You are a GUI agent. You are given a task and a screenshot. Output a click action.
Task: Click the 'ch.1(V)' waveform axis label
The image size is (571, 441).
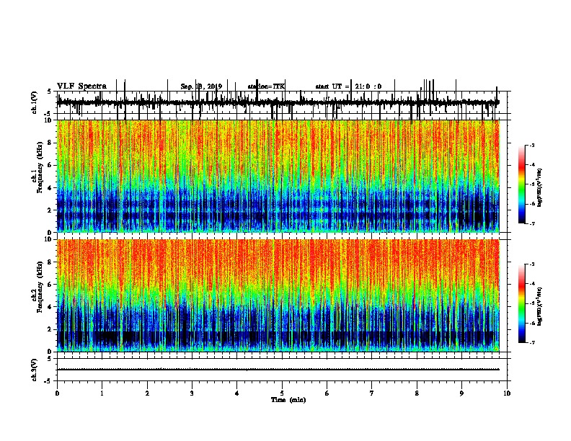point(35,102)
